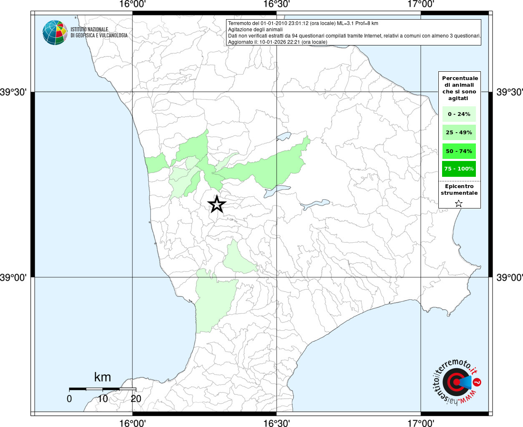Click the top 17°00' longitude label
The width and height of the screenshot is (523, 427).
pyautogui.click(x=421, y=4)
